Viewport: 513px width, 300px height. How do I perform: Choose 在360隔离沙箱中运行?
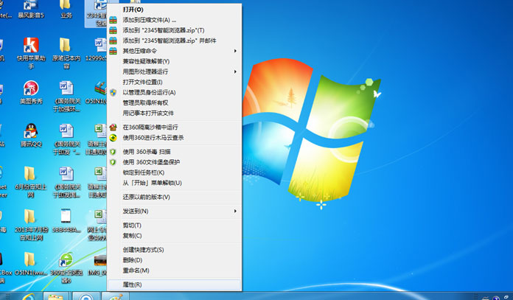(x=175, y=128)
